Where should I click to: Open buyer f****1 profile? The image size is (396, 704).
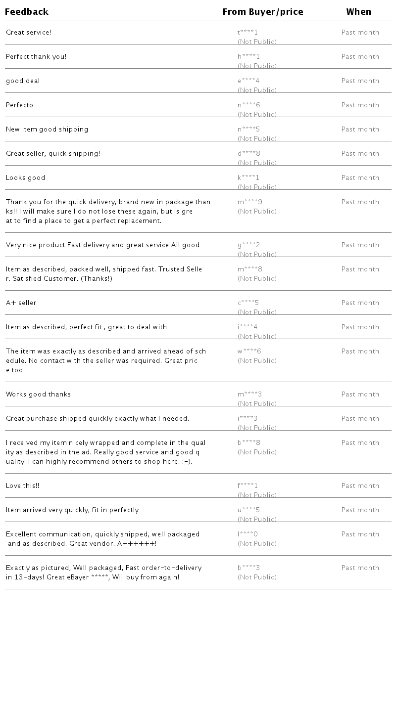247,486
